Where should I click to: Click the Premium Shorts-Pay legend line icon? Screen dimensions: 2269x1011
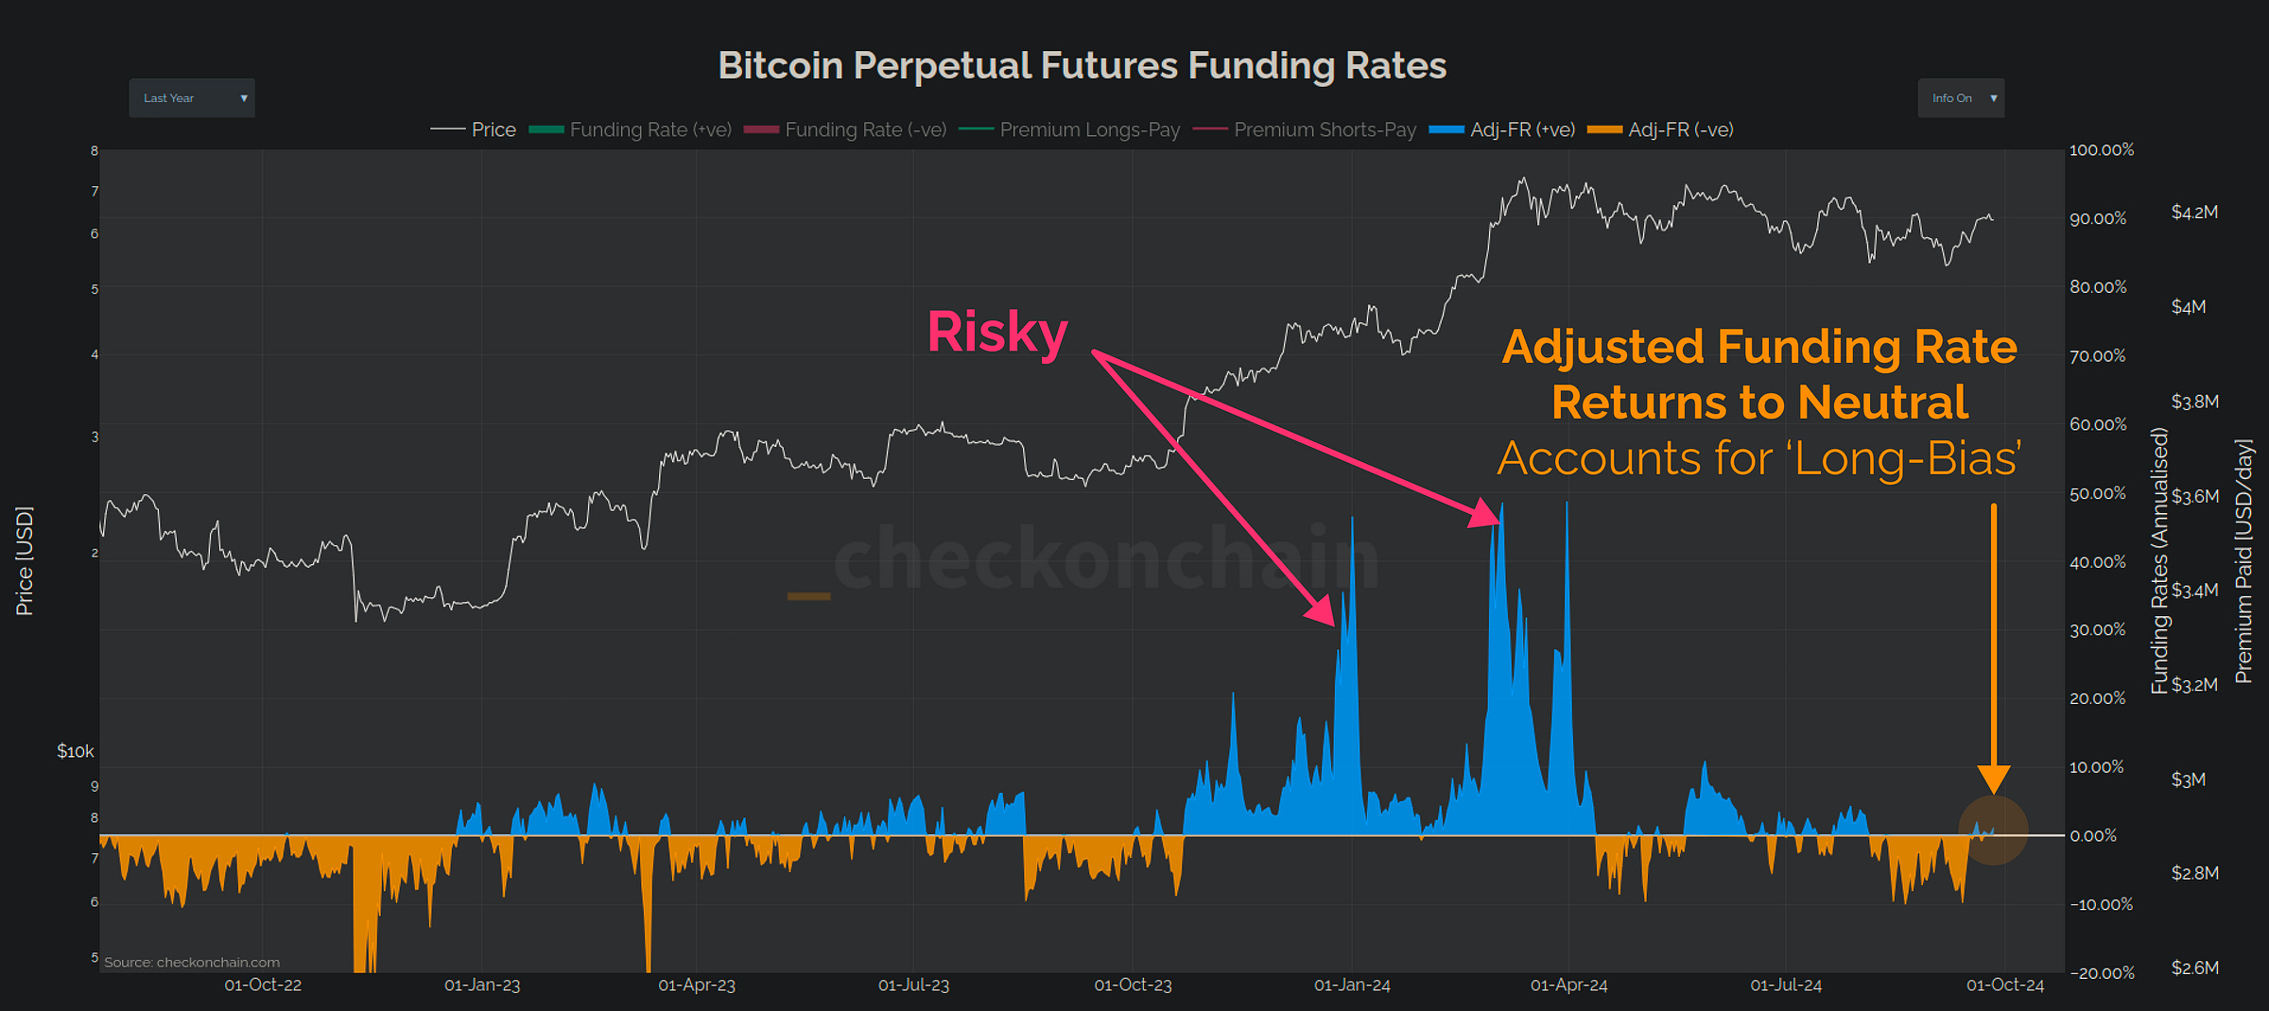tap(1211, 129)
